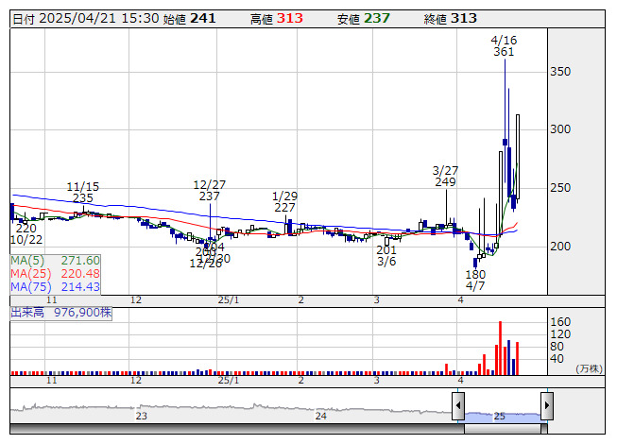The width and height of the screenshot is (617, 444).
Task: Click the latest tall white candlestick
Action: 518,158
